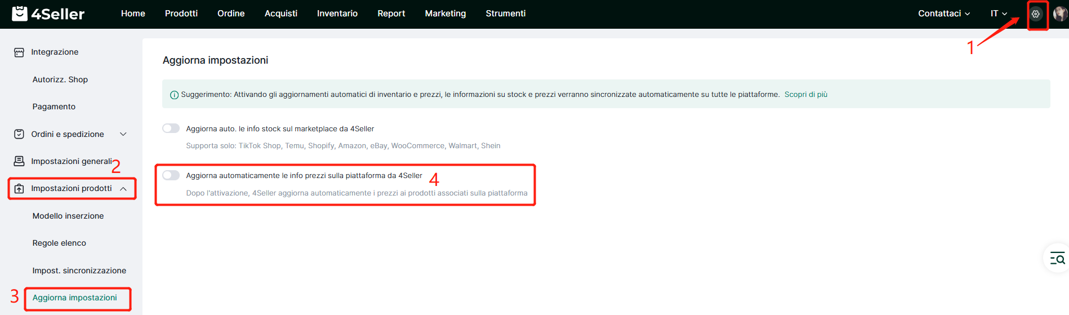Enable automatic stock info update toggle
Viewport: 1069px width, 315px height.
[x=171, y=128]
